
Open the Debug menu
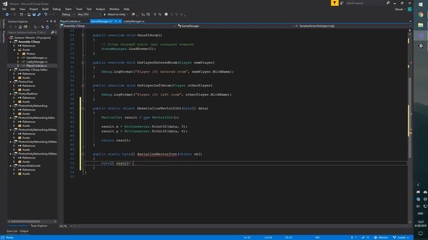pyautogui.click(x=56, y=9)
